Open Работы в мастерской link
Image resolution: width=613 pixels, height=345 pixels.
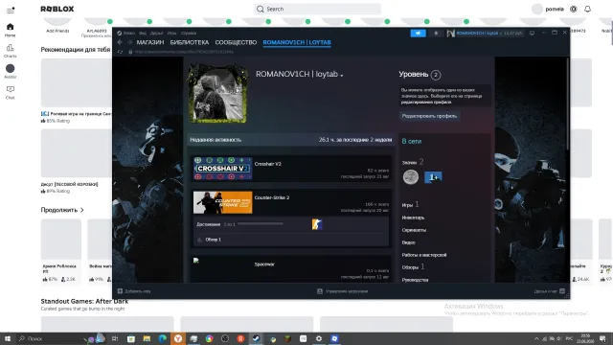[x=423, y=255]
